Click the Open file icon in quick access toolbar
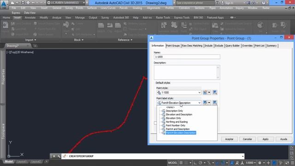The height and width of the screenshot is (166, 295). pyautogui.click(x=18, y=3)
